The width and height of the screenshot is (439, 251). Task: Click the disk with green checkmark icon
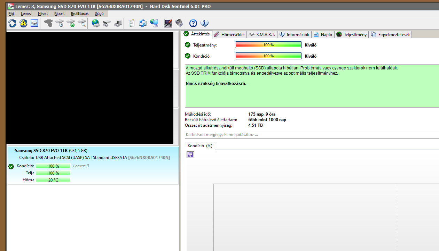(71, 23)
